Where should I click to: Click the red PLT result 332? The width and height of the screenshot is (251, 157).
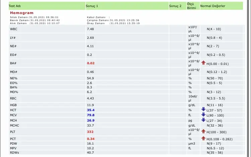90,132
